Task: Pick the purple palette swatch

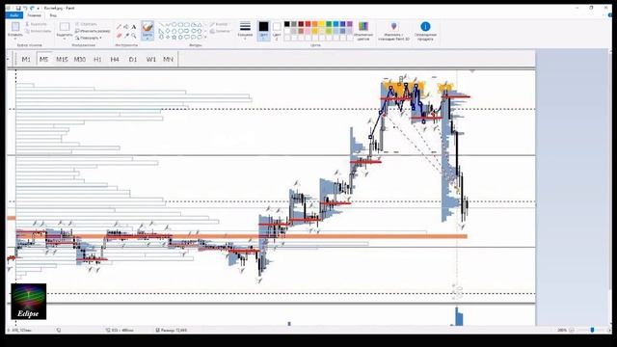Action: (349, 24)
